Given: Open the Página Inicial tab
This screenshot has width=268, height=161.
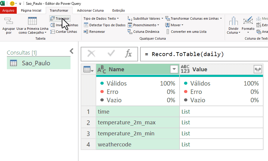Looking at the screenshot, I should [31, 10].
